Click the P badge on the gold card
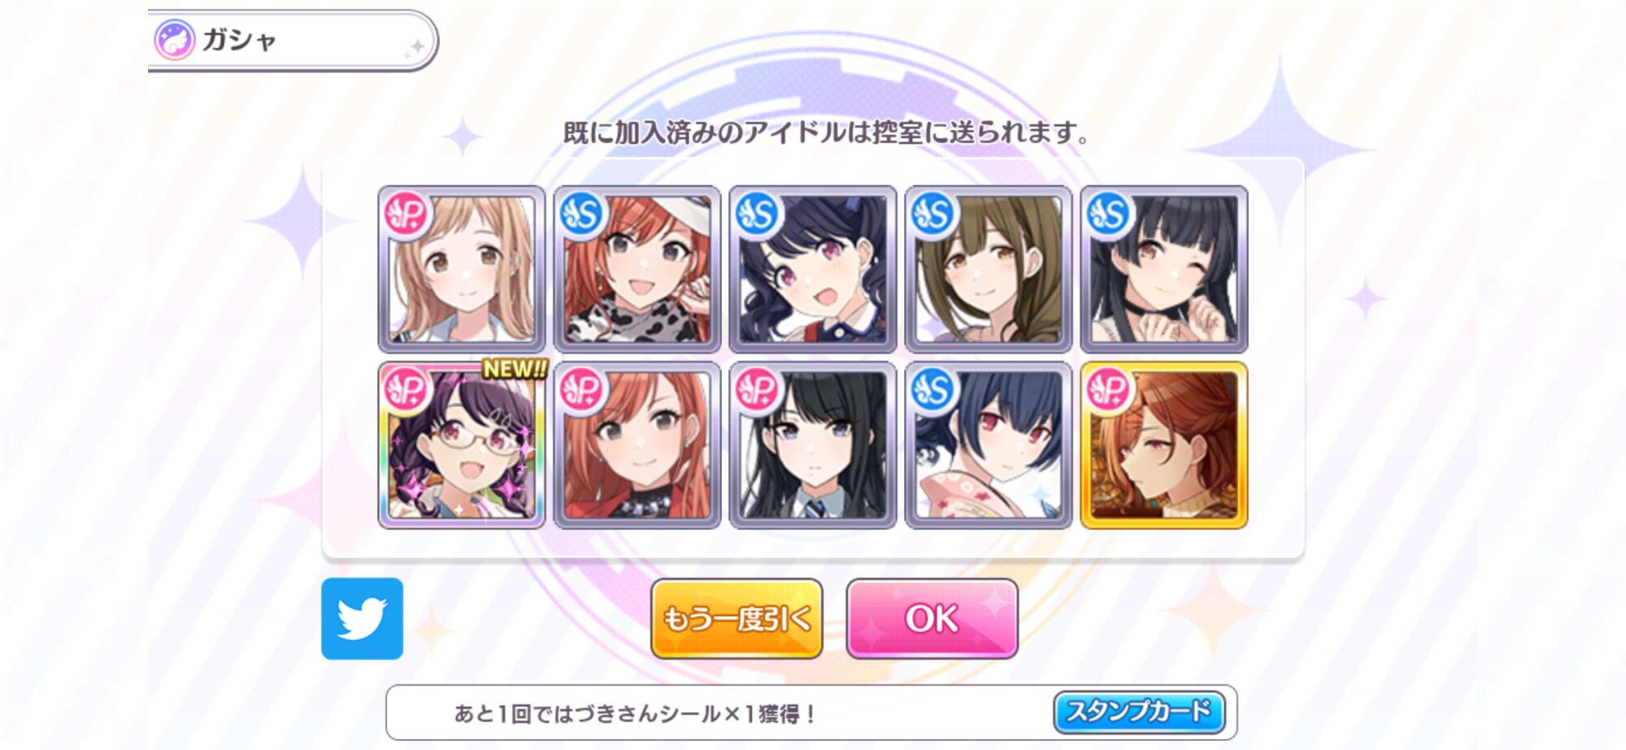1626x750 pixels. click(1109, 390)
